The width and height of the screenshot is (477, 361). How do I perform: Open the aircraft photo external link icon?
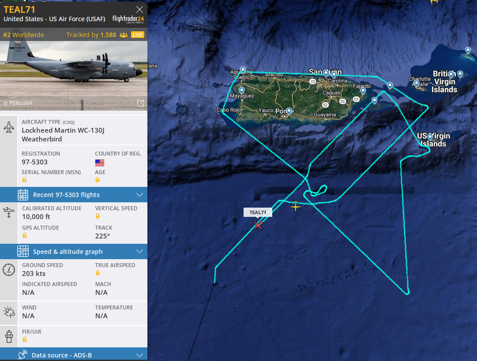[x=141, y=103]
